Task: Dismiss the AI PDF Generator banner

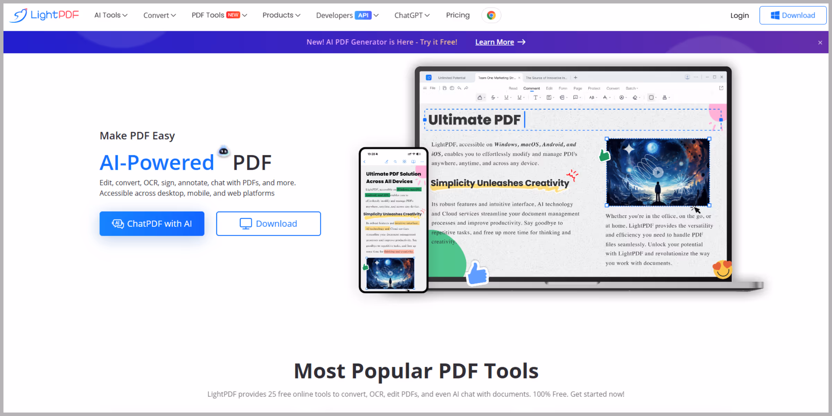Action: coord(820,43)
